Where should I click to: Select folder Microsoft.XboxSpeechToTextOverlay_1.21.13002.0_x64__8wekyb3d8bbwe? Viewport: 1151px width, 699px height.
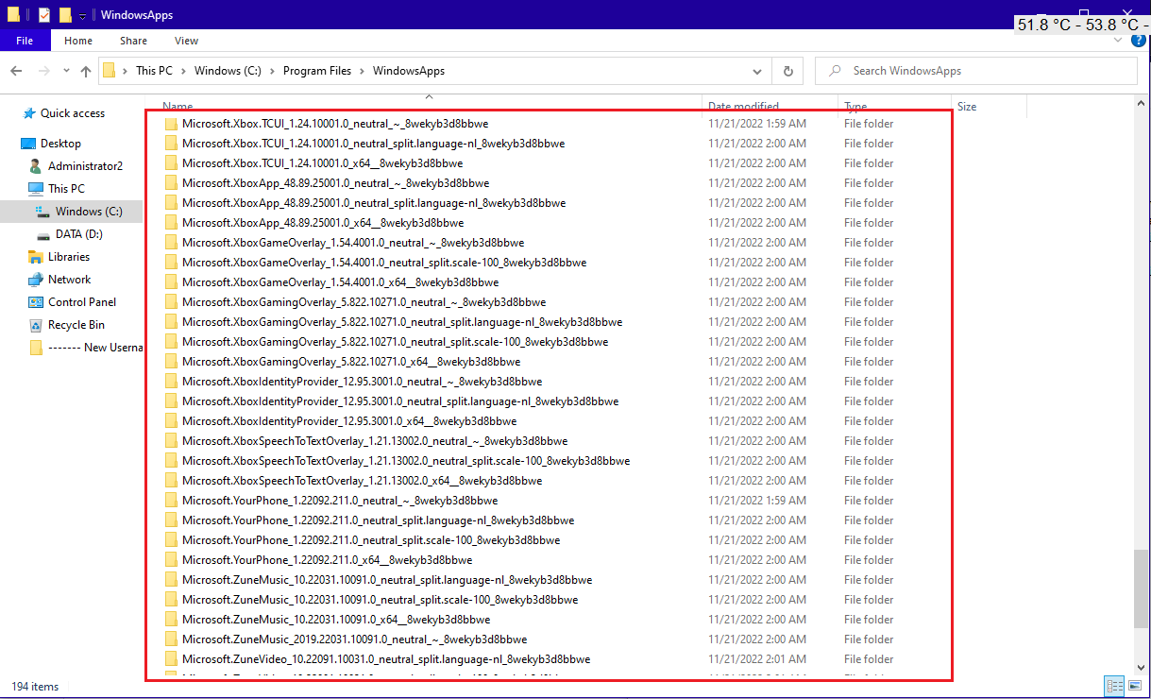[x=363, y=481]
